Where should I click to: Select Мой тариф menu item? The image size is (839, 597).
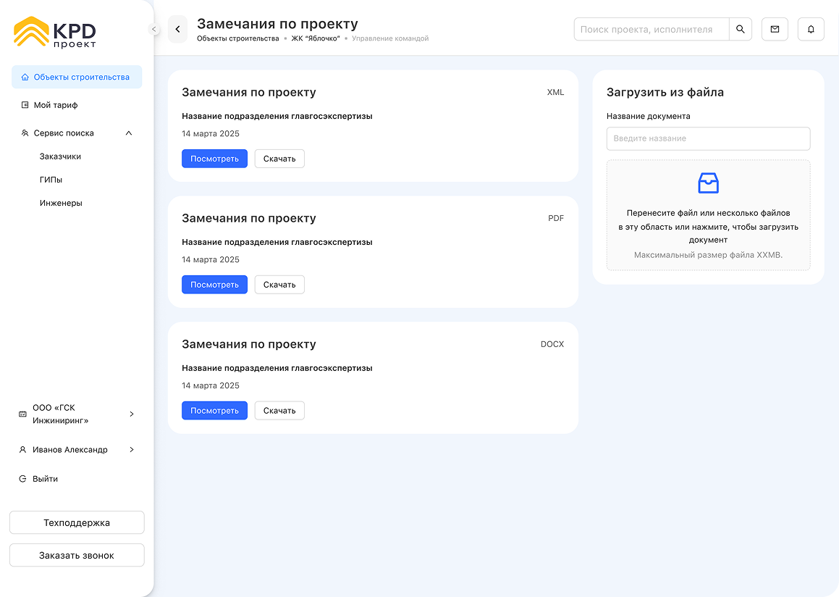(56, 106)
